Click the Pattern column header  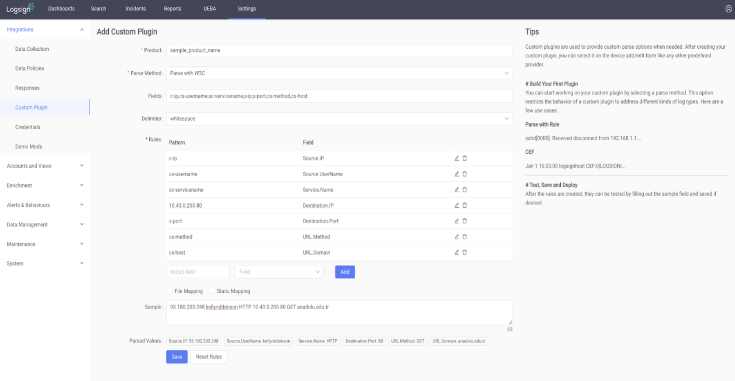click(x=177, y=142)
